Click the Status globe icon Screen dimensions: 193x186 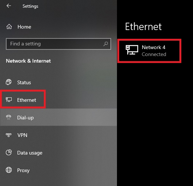click(x=9, y=82)
